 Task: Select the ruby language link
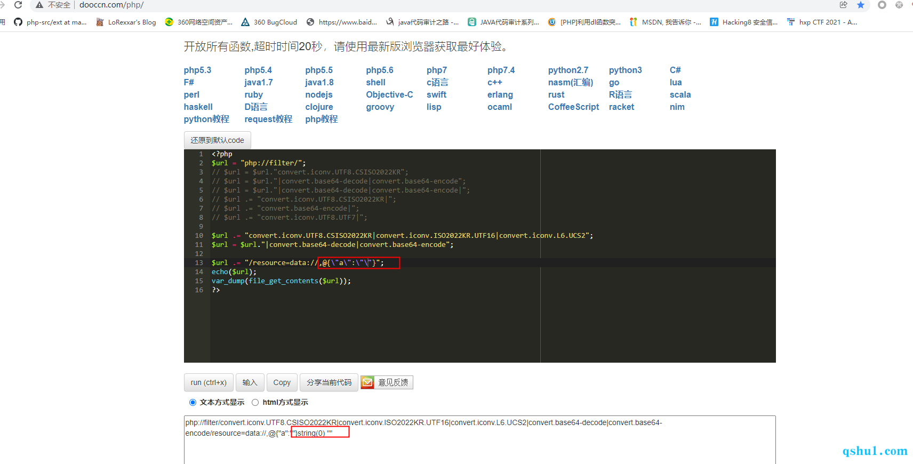pos(254,94)
